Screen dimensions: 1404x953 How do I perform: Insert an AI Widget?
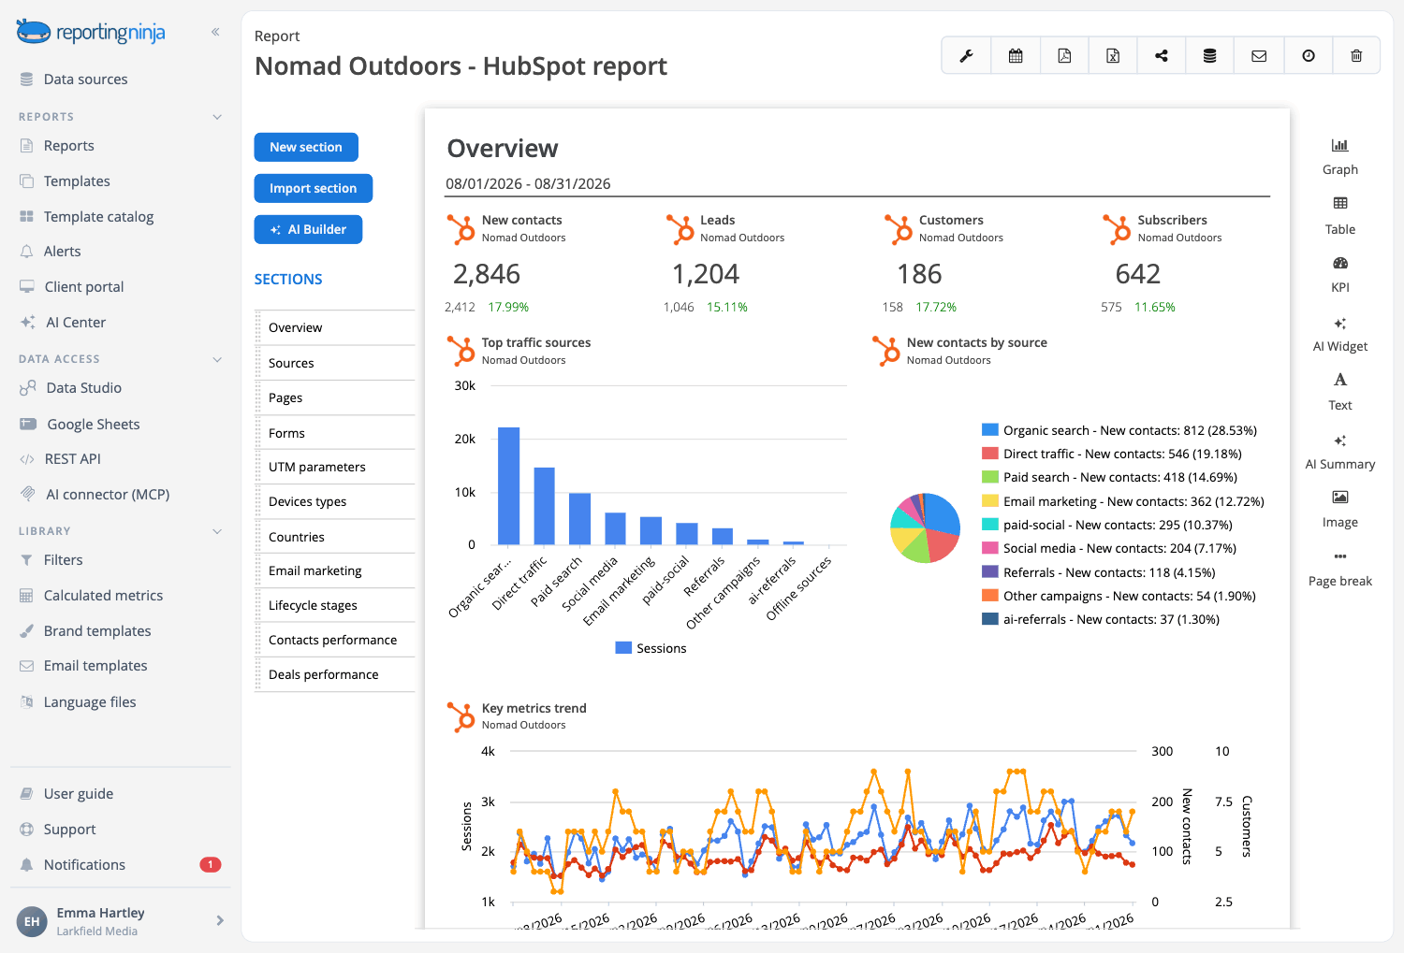coord(1340,334)
